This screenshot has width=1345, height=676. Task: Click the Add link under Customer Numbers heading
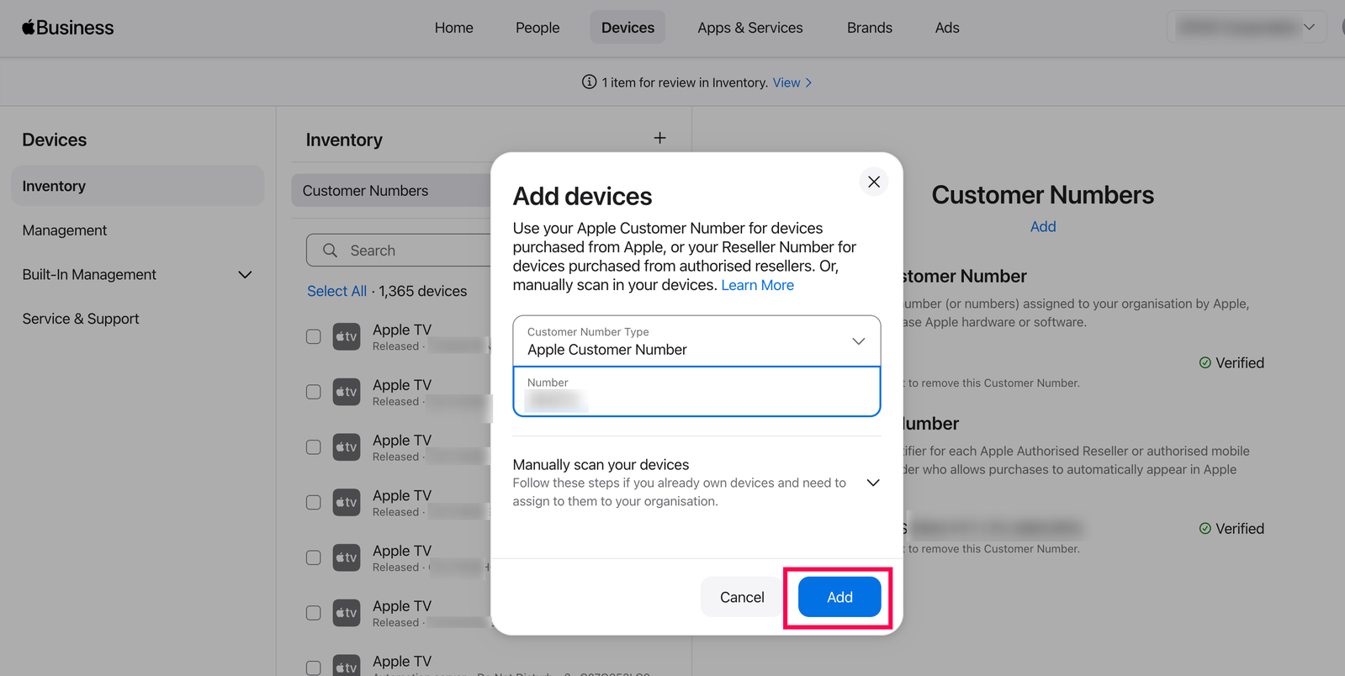pos(1043,227)
